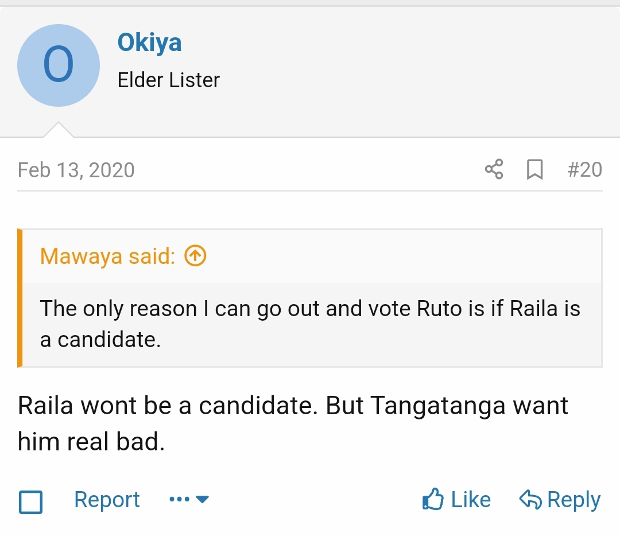Reply to Okiya's post

click(560, 500)
